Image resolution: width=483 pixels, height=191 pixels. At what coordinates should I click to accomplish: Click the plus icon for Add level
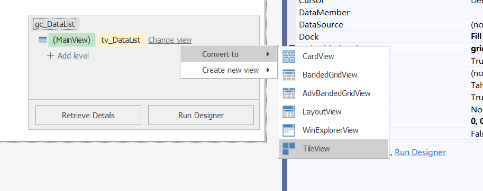click(50, 56)
